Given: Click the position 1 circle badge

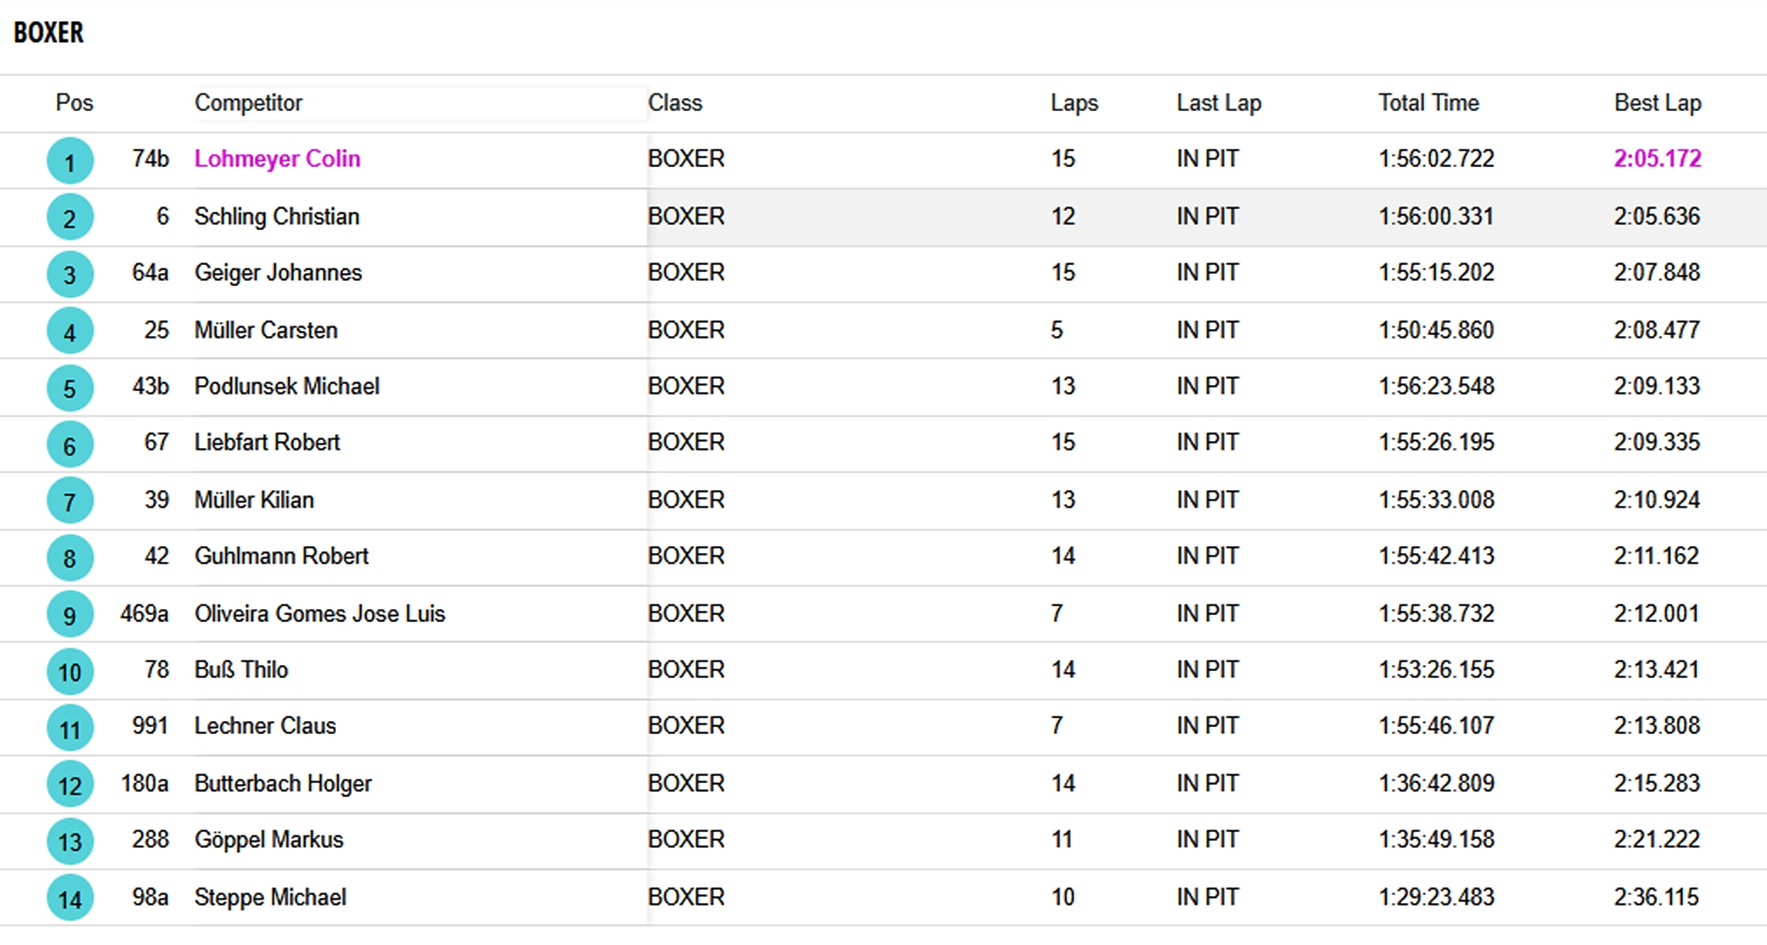Looking at the screenshot, I should [70, 161].
